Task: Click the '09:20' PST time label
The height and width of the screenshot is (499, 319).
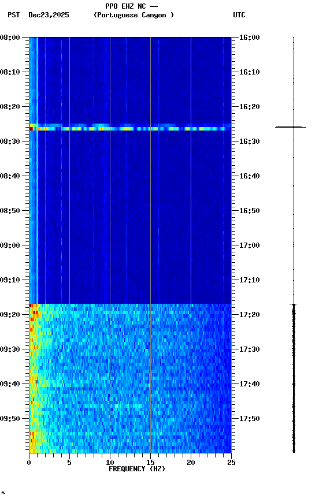Action: tap(10, 315)
